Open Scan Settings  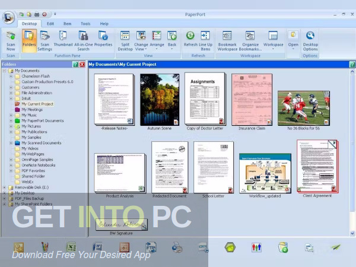pyautogui.click(x=44, y=41)
